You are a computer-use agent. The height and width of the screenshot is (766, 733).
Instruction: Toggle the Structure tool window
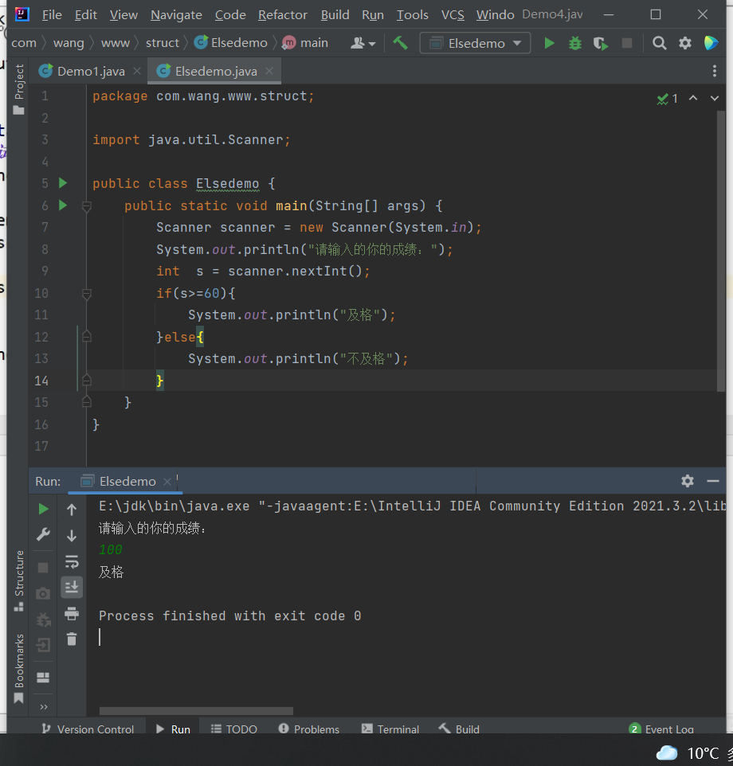click(x=18, y=580)
